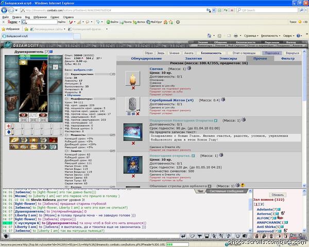Click the Обновить button in the player list
This screenshot has height=247, width=309.
tap(278, 195)
